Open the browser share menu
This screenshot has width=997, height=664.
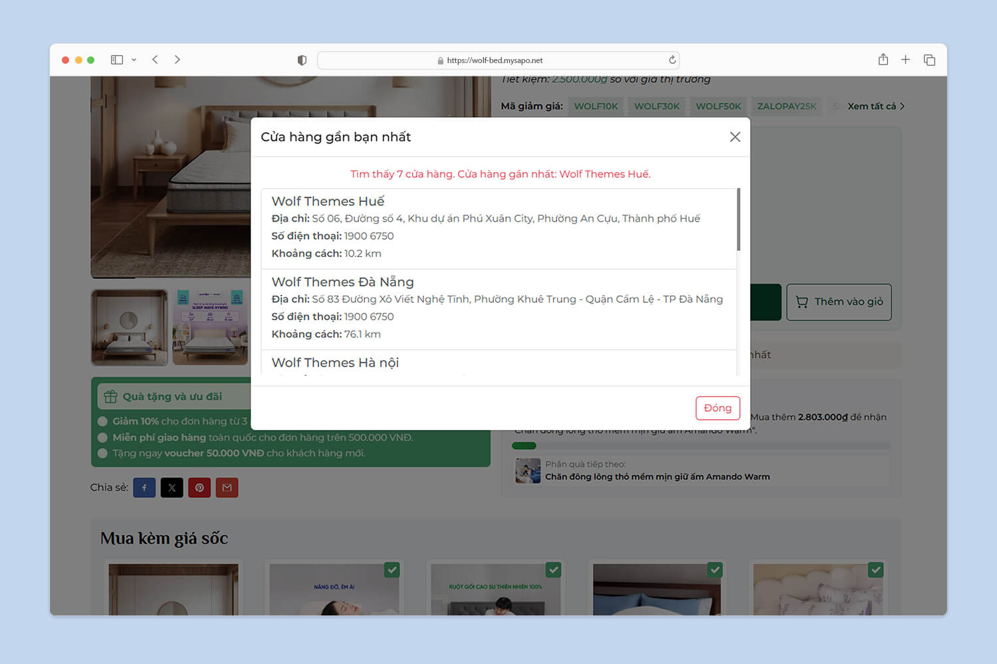click(883, 60)
